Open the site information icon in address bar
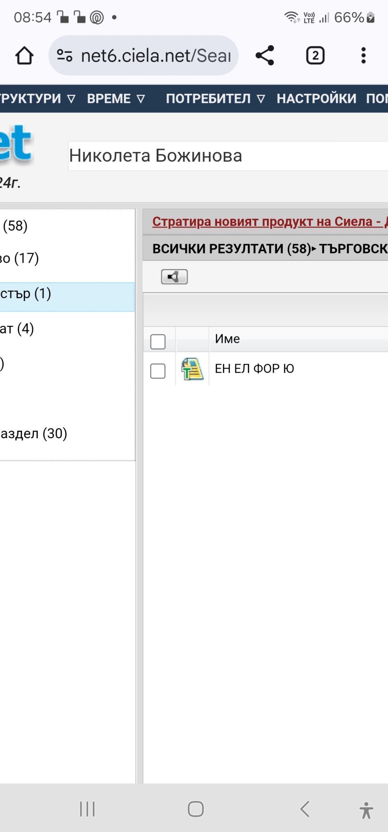 [65, 56]
